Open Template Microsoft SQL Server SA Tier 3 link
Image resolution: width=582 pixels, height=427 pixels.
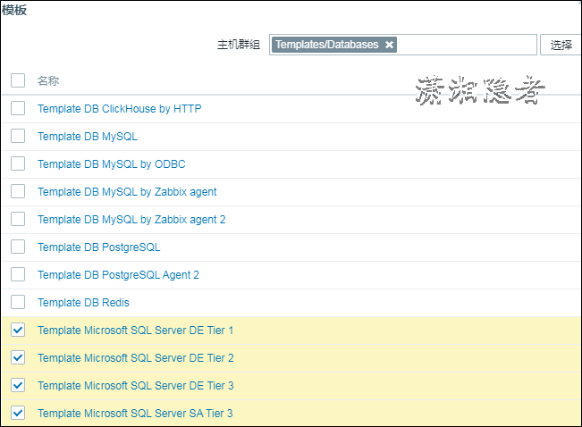pos(135,414)
